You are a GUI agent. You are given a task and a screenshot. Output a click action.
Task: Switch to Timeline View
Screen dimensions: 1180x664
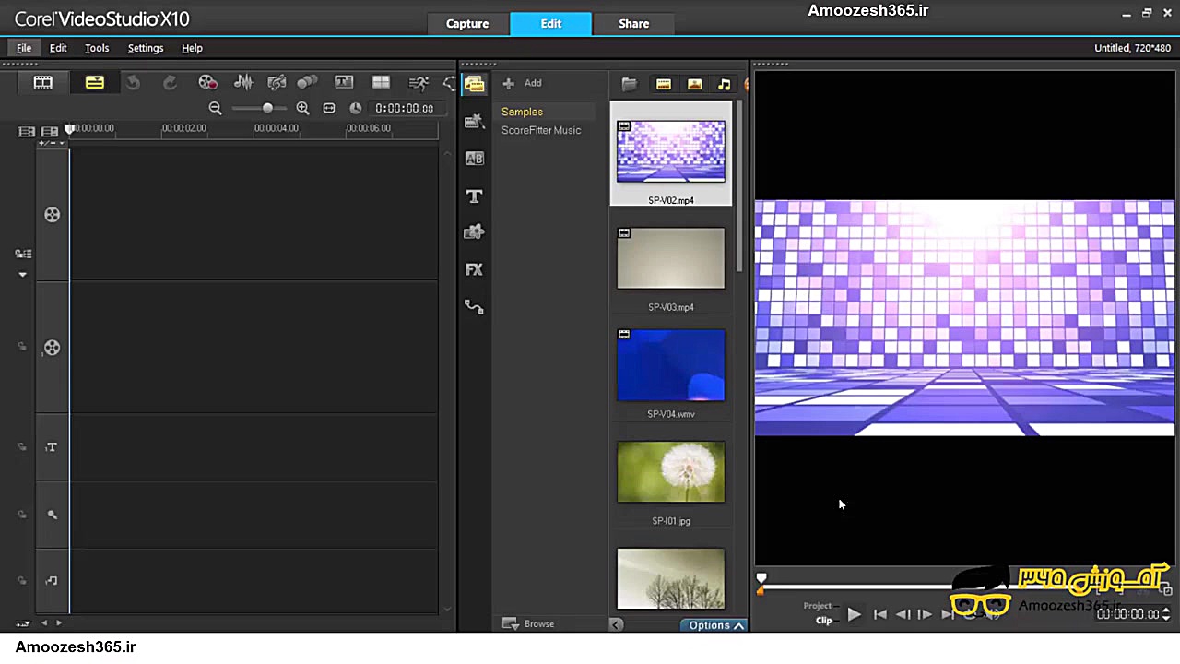[x=95, y=83]
